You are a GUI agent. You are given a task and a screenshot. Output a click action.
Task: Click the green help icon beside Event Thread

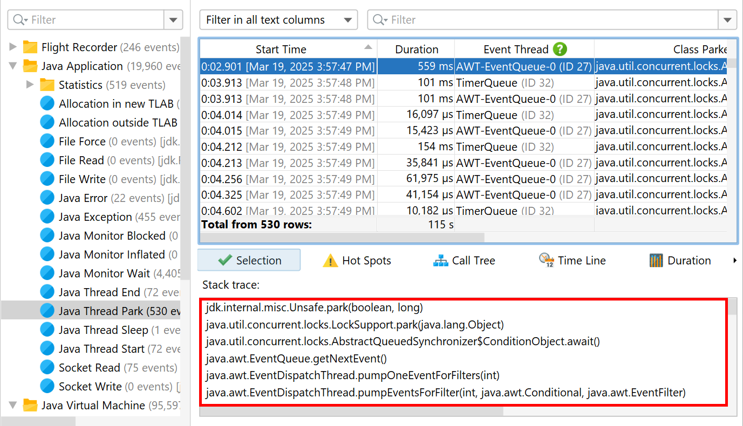point(560,50)
